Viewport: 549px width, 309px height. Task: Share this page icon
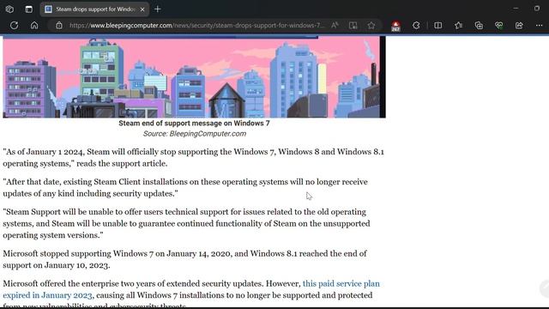pos(519,25)
